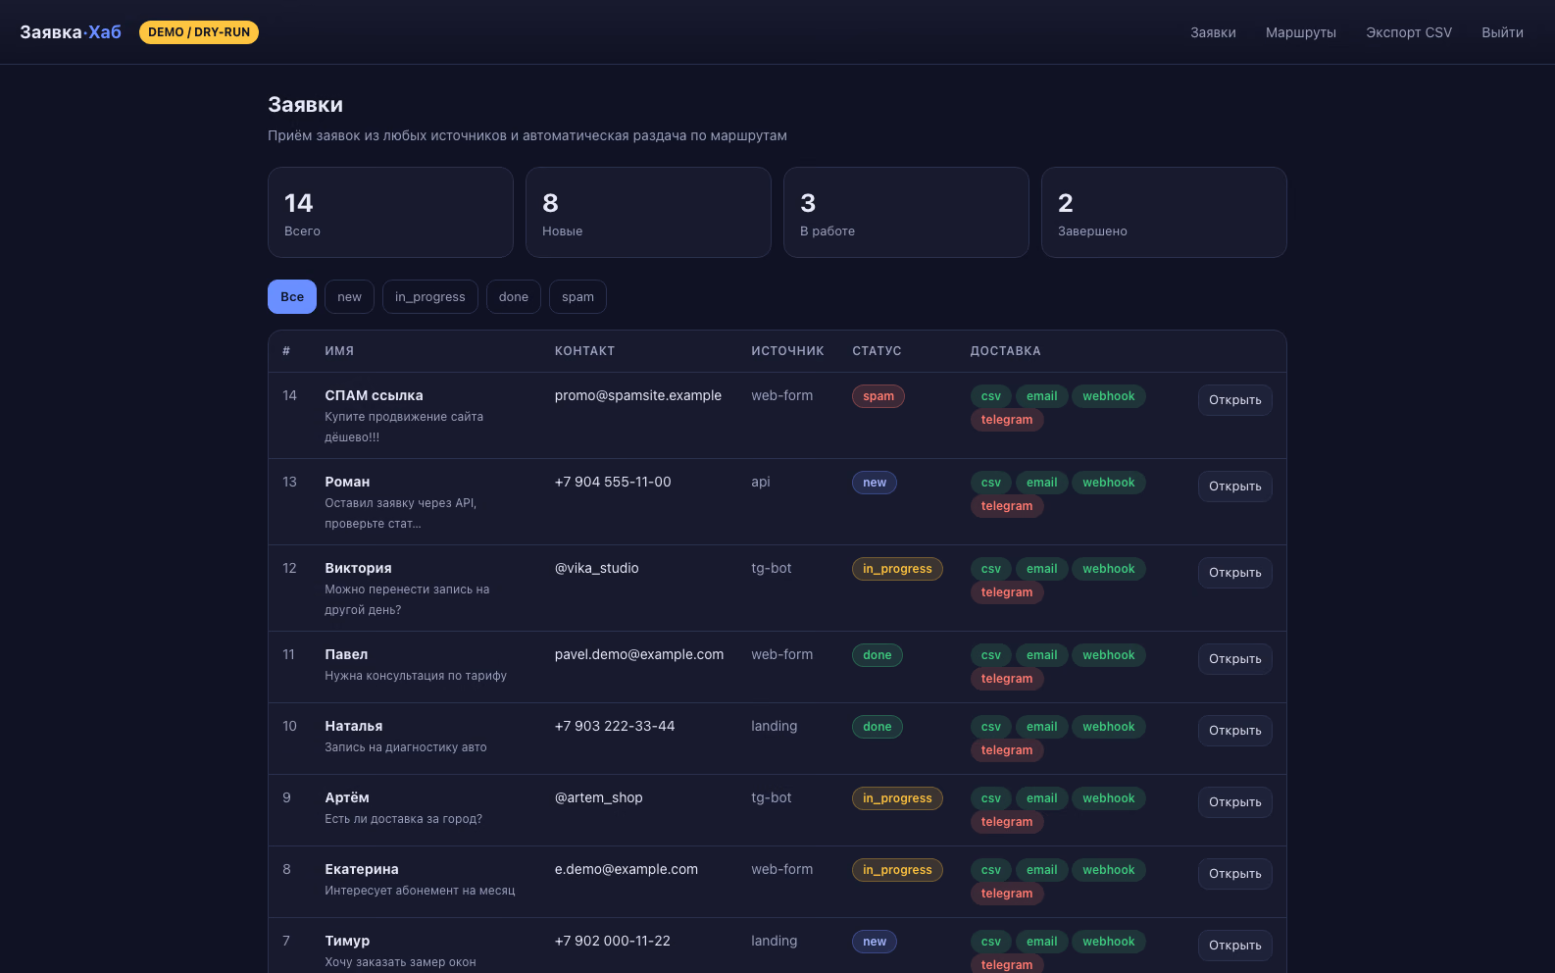Screen dimensions: 1555x973
Task: Click e.demo@example.com contact
Action: click(627, 869)
